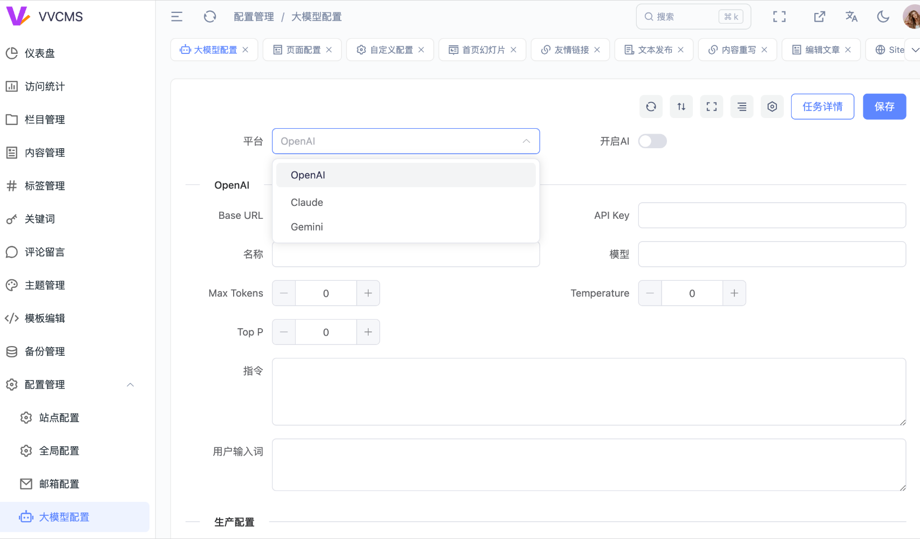Close the 页面配置 tab
Image resolution: width=920 pixels, height=539 pixels.
pyautogui.click(x=329, y=50)
